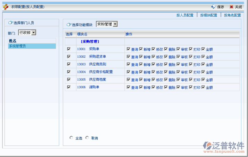Image resolution: width=248 pixels, height=157 pixels.
Task: Select the 取消 radio button
Action: click(87, 138)
